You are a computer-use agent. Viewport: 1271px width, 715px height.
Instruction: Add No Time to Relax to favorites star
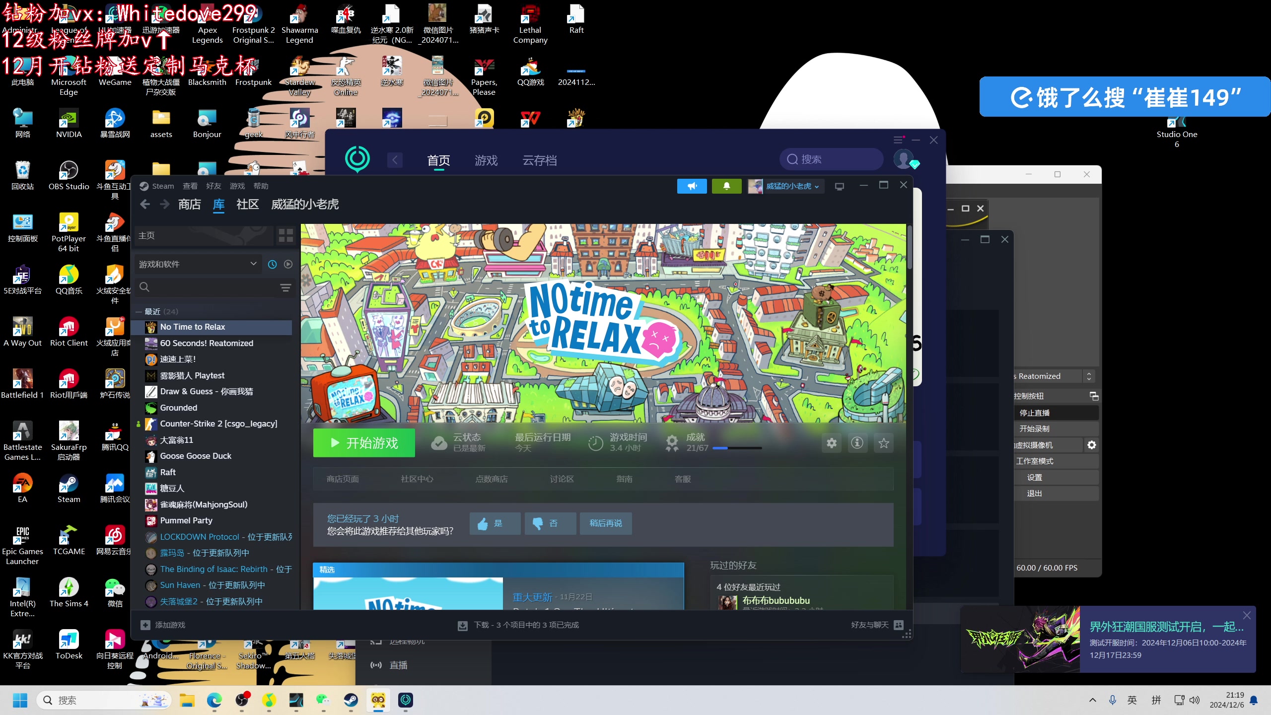tap(884, 443)
